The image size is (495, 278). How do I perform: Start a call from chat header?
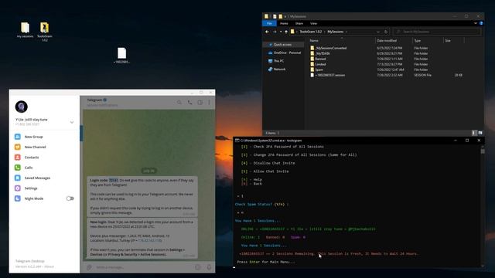189,102
